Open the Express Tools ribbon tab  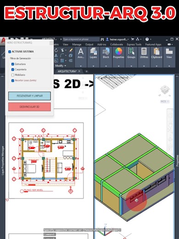[x=134, y=45]
